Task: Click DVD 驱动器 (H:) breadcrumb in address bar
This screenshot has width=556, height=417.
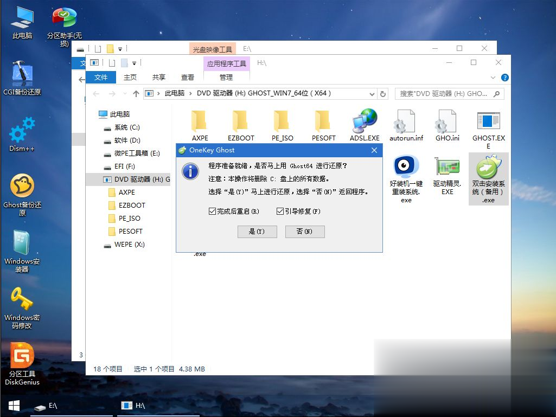Action: [264, 93]
